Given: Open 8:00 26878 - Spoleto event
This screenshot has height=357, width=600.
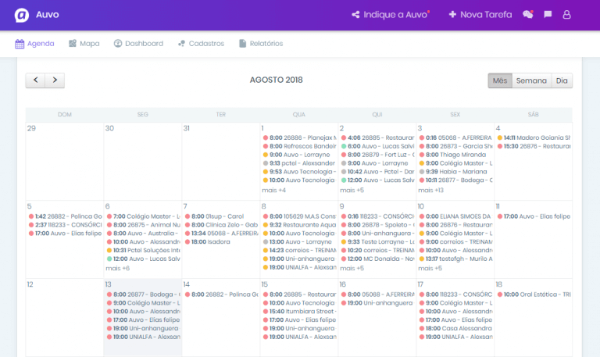Looking at the screenshot, I should tap(377, 225).
